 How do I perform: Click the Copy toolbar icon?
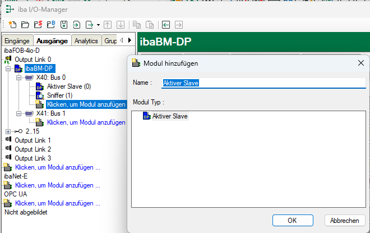click(137, 25)
